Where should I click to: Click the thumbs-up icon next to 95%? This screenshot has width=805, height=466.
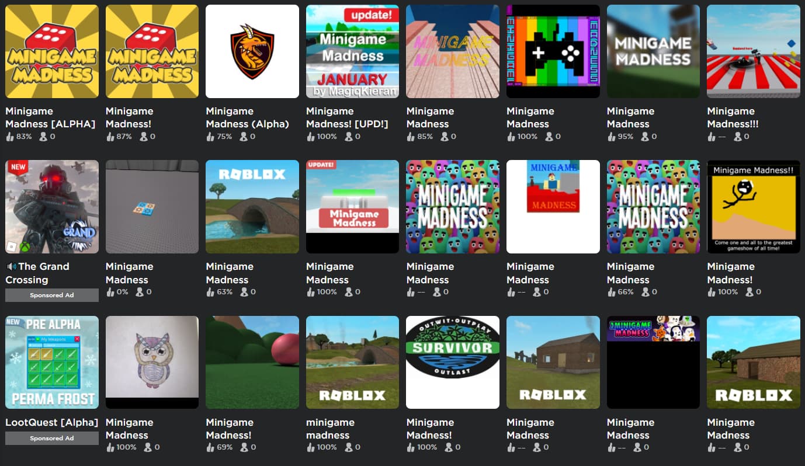[x=611, y=137]
